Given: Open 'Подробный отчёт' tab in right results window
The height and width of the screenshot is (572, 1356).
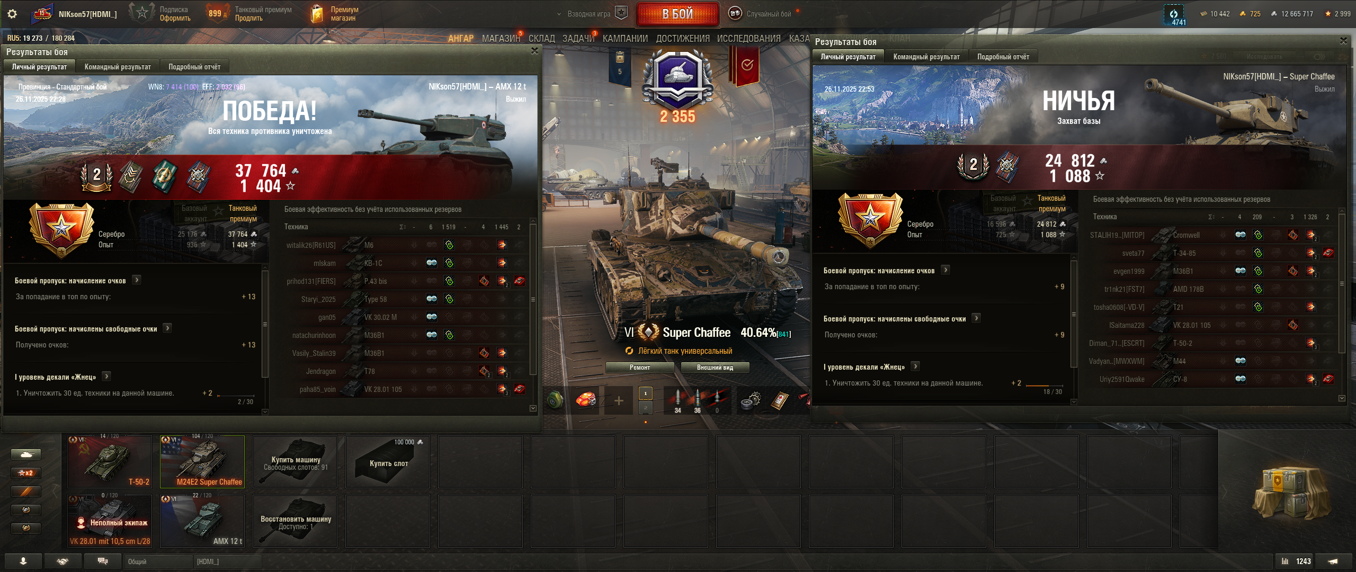Looking at the screenshot, I should pos(1003,57).
